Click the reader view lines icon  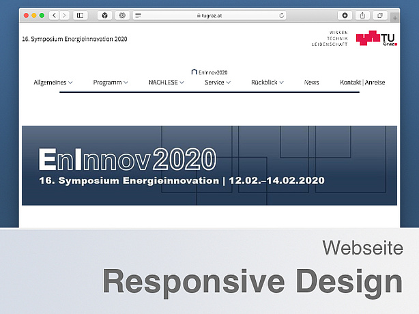(x=139, y=15)
